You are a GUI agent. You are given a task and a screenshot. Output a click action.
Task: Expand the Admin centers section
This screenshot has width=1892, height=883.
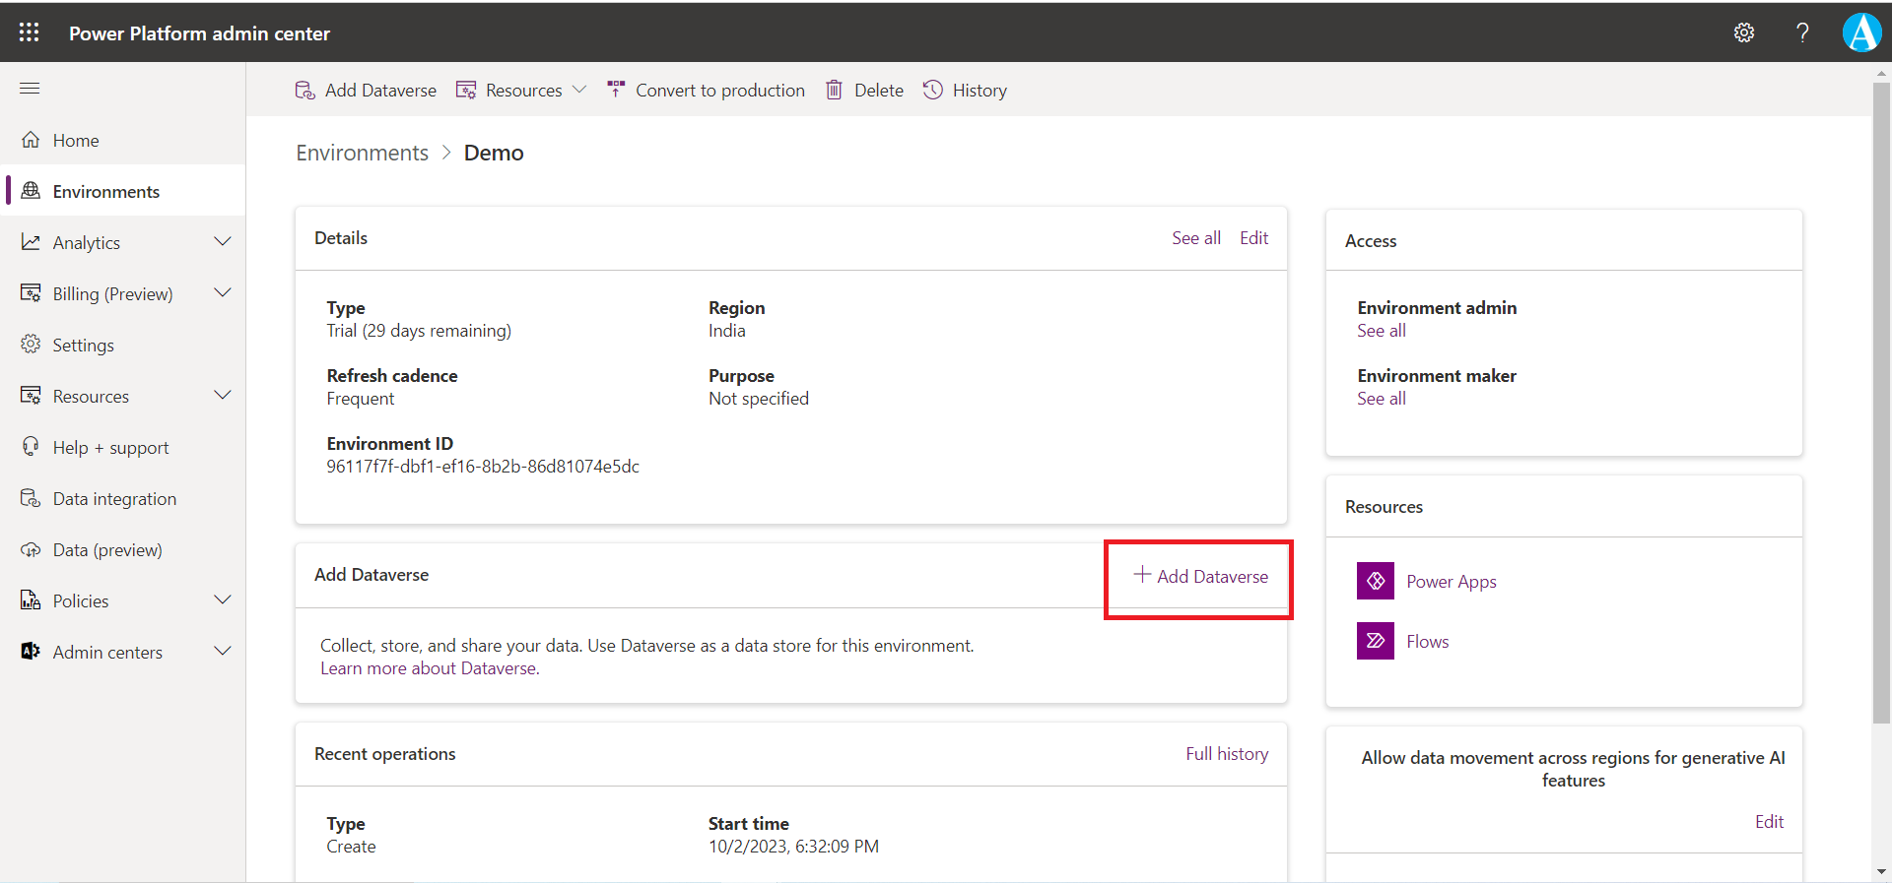(x=223, y=652)
